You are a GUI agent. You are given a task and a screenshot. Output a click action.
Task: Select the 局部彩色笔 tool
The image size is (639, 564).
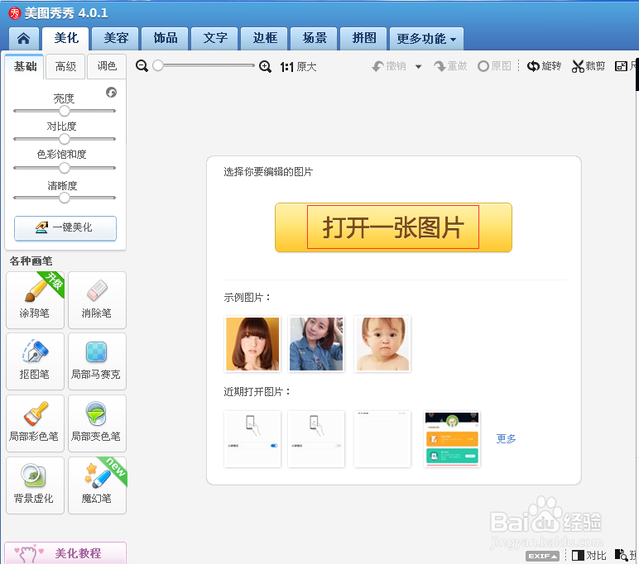(35, 423)
